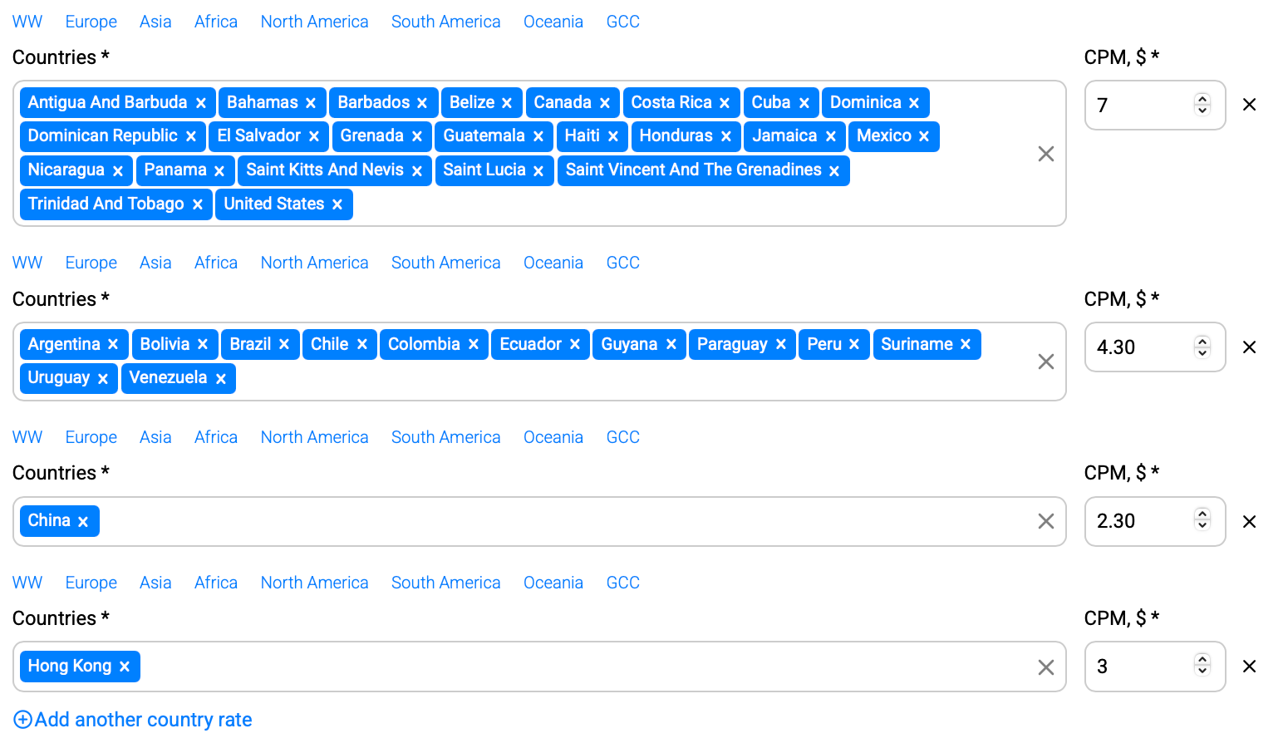Image resolution: width=1288 pixels, height=743 pixels.
Task: Remove the United States country tag
Action: tap(337, 204)
